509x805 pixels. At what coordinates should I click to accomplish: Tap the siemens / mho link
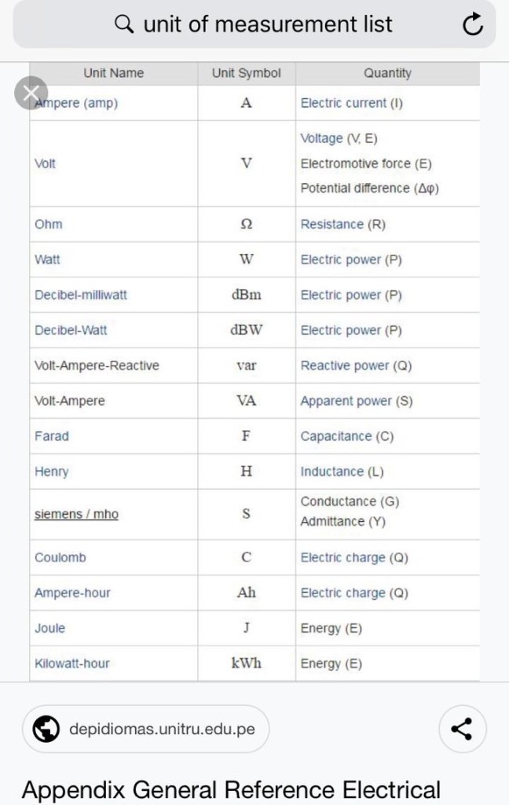coord(76,514)
